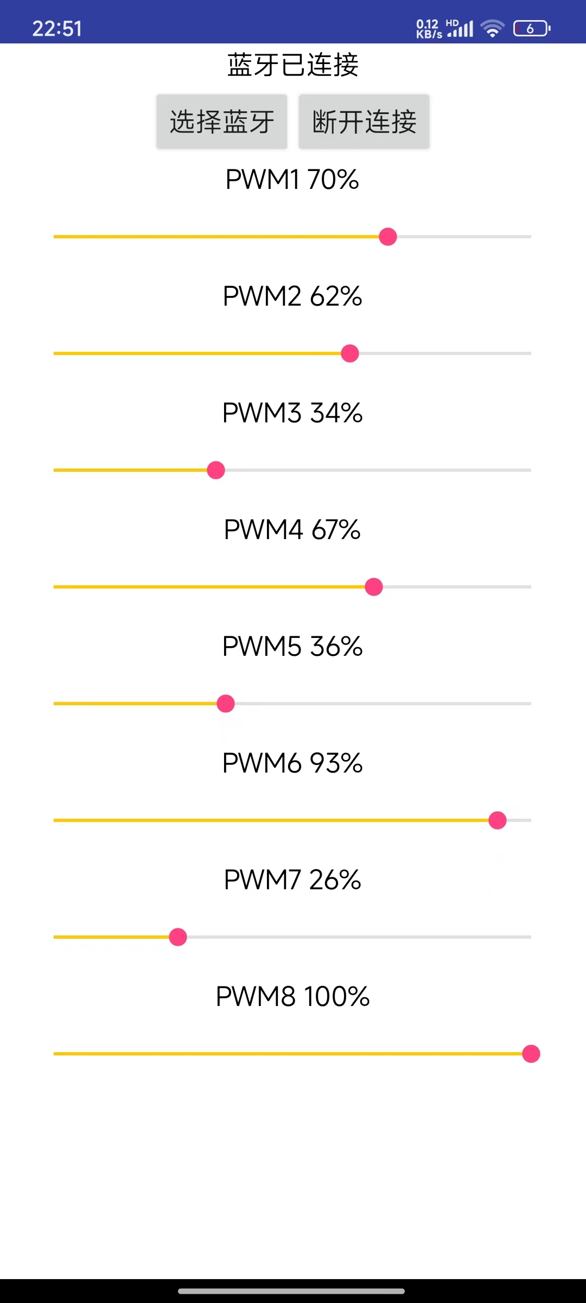Tap the 断开连接 button

tap(364, 122)
